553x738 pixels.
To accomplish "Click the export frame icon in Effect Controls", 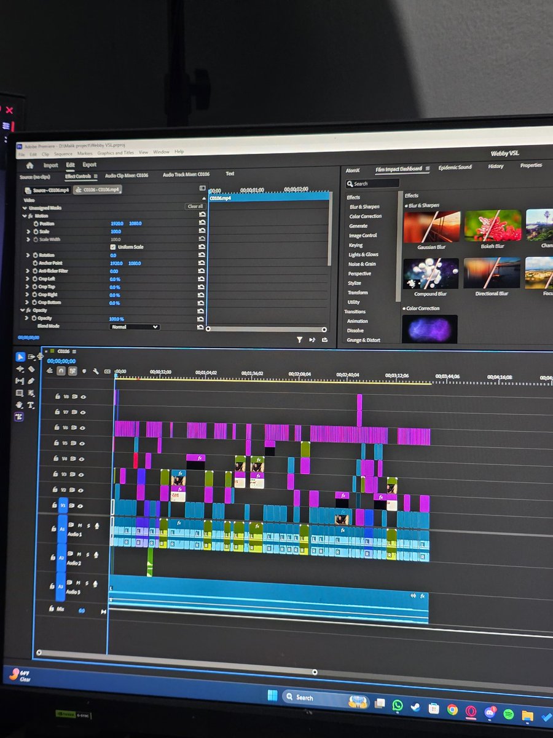I will (x=324, y=339).
